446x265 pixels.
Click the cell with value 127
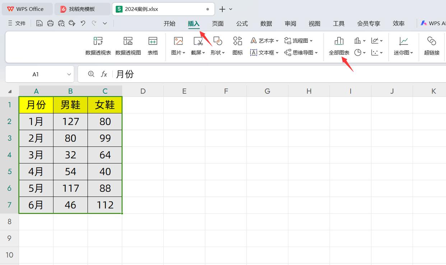coord(70,122)
